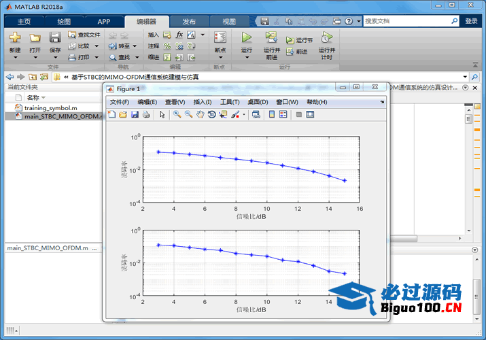Toggle Show Plot Tools in Figure 1
The width and height of the screenshot is (486, 340).
click(310, 114)
